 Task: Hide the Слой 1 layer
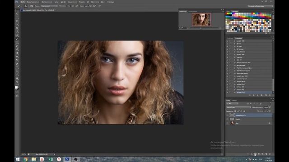[228, 119]
